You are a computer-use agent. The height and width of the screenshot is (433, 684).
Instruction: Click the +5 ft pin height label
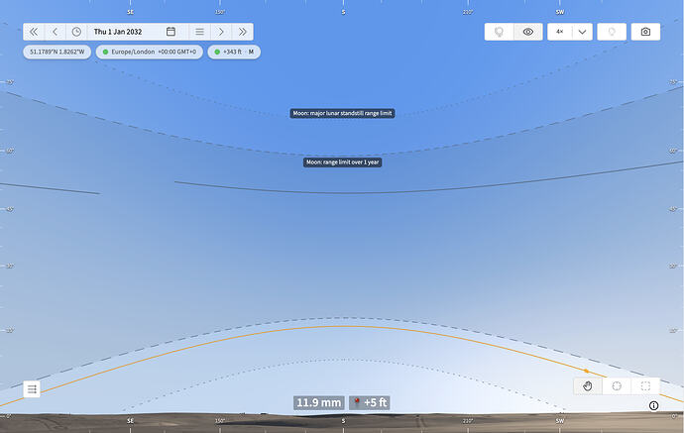pos(370,403)
